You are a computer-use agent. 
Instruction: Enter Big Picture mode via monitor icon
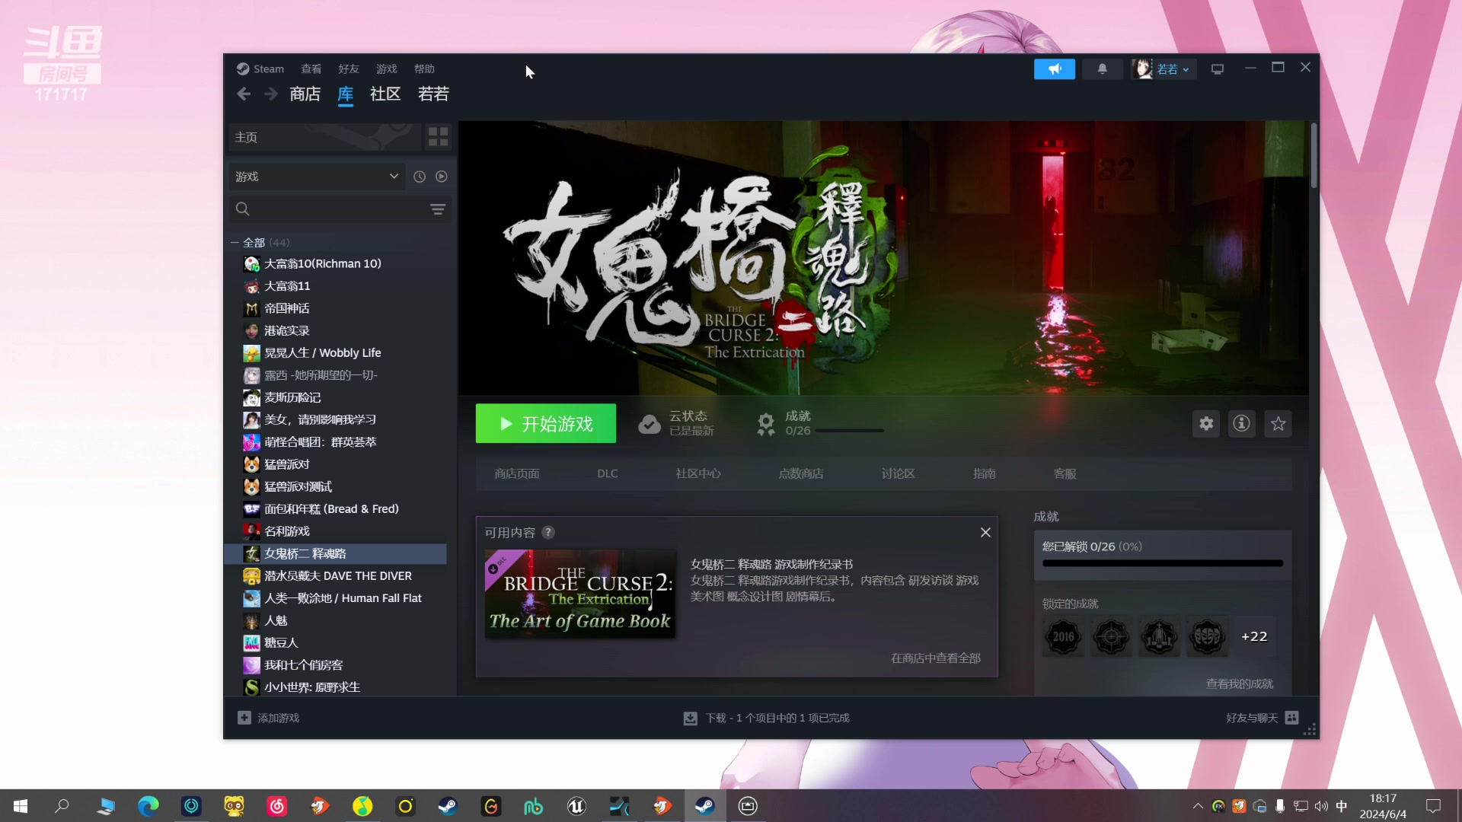click(1217, 68)
